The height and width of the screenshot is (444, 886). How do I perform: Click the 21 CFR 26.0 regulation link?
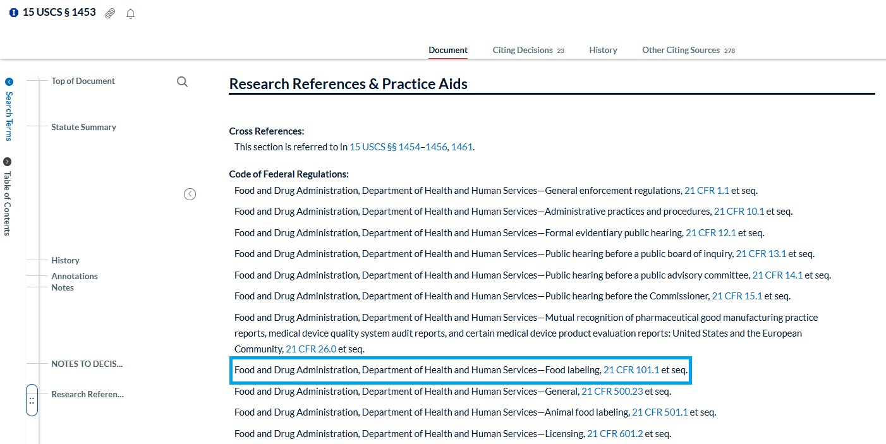click(312, 348)
